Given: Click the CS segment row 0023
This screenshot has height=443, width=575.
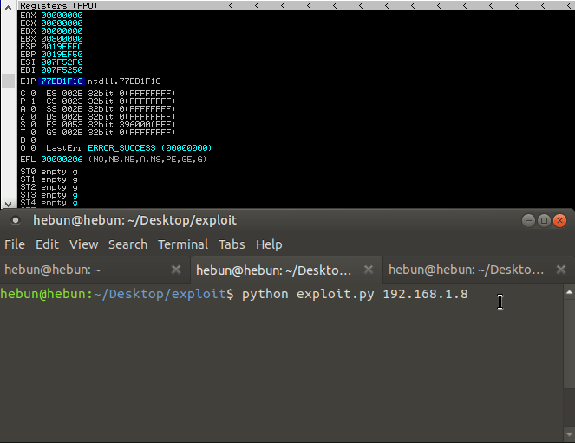Looking at the screenshot, I should pos(111,101).
